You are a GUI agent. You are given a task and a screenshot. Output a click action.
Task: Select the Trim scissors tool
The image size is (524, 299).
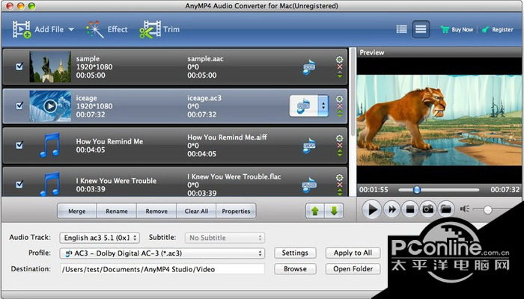coord(149,30)
